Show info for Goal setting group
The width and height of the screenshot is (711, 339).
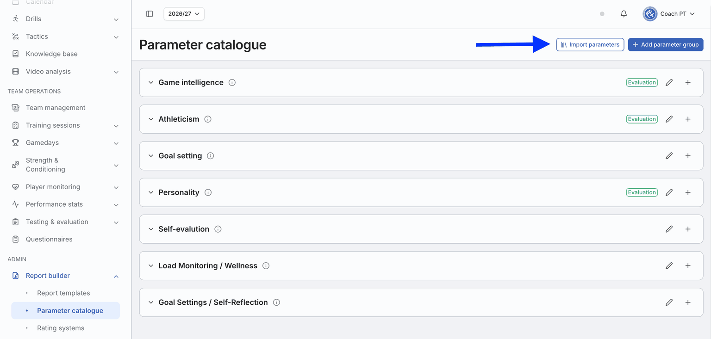(211, 156)
